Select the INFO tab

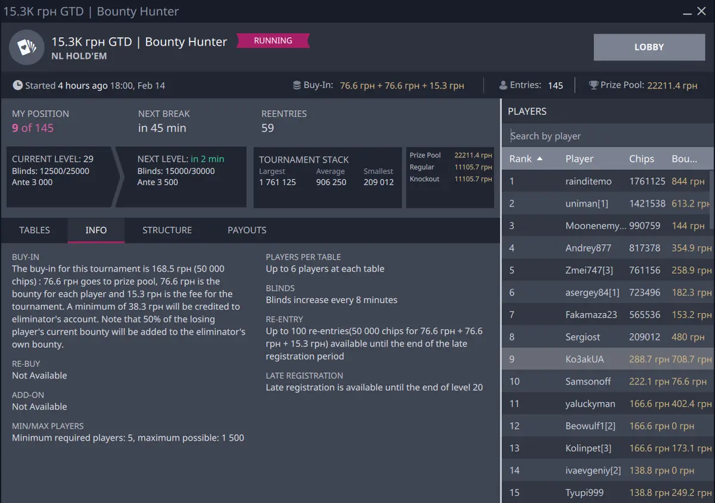(x=96, y=230)
